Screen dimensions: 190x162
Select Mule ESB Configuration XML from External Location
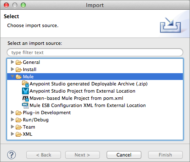88,105
